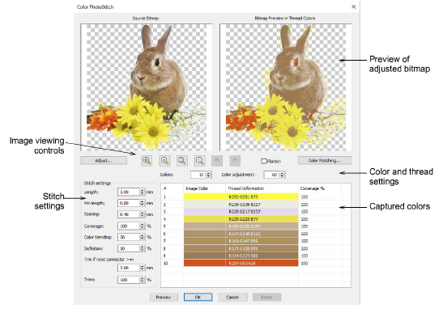The height and width of the screenshot is (317, 443).
Task: Open Color Matching... settings
Action: click(325, 160)
